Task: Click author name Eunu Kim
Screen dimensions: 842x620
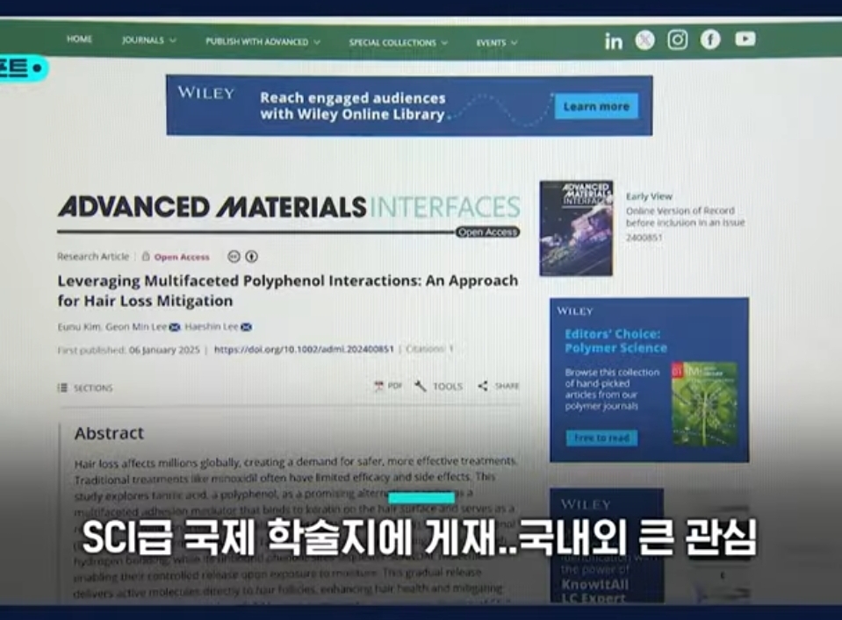Action: (x=79, y=326)
